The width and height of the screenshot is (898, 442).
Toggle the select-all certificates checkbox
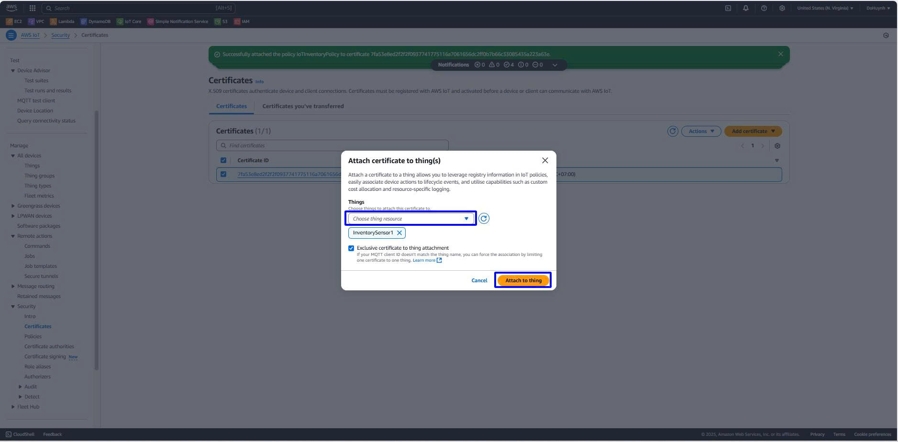223,160
